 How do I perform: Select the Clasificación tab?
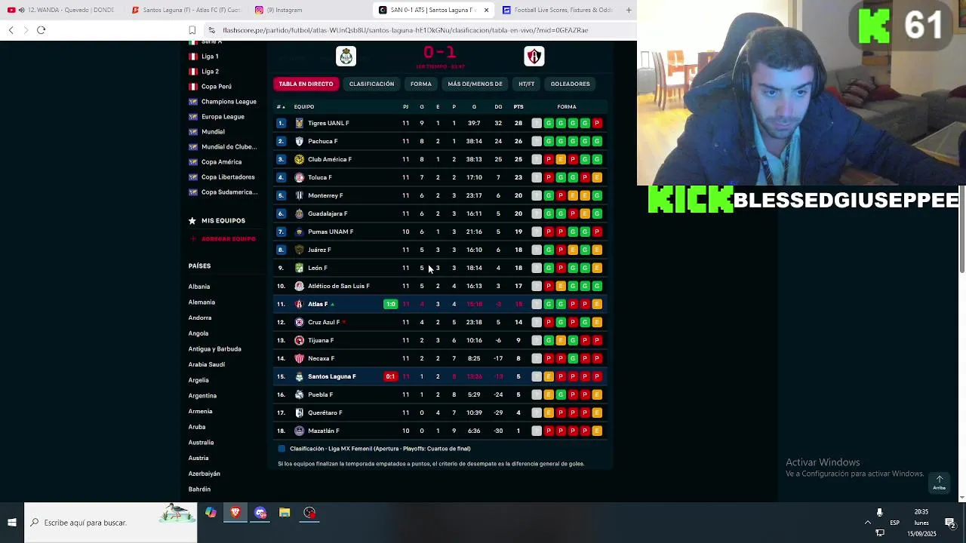[x=371, y=84]
